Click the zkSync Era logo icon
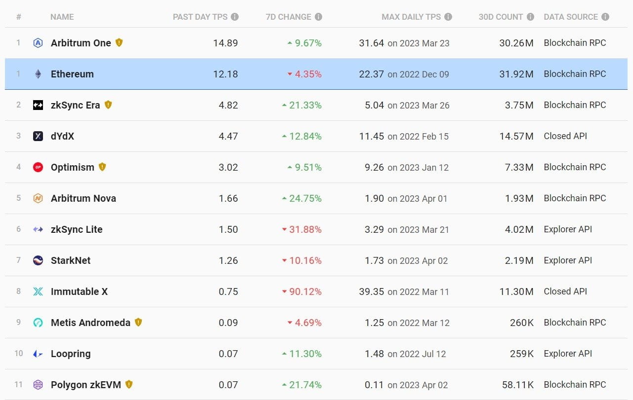Image resolution: width=633 pixels, height=400 pixels. [38, 105]
